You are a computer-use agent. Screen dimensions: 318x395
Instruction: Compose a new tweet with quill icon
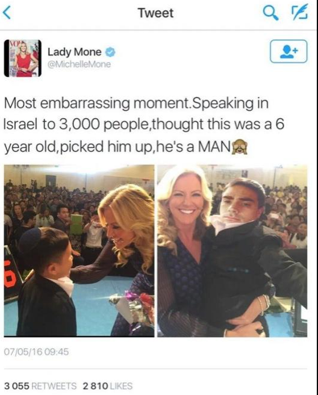pyautogui.click(x=299, y=12)
